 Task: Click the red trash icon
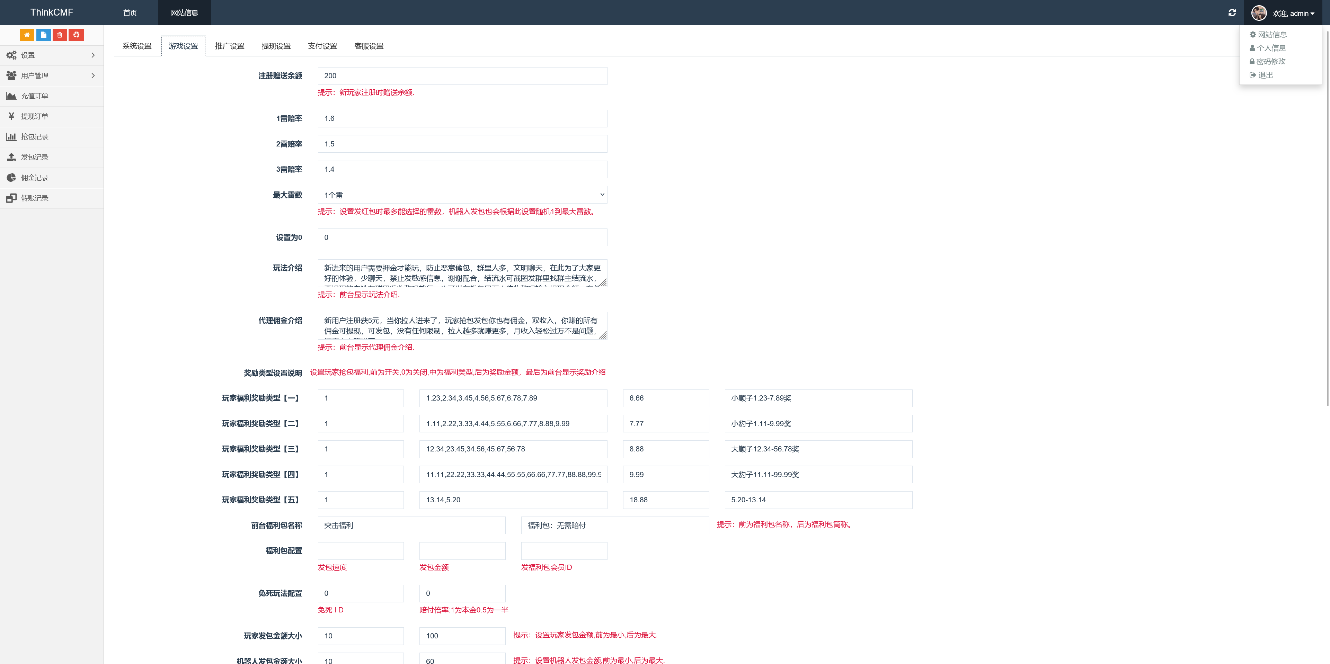[x=60, y=35]
